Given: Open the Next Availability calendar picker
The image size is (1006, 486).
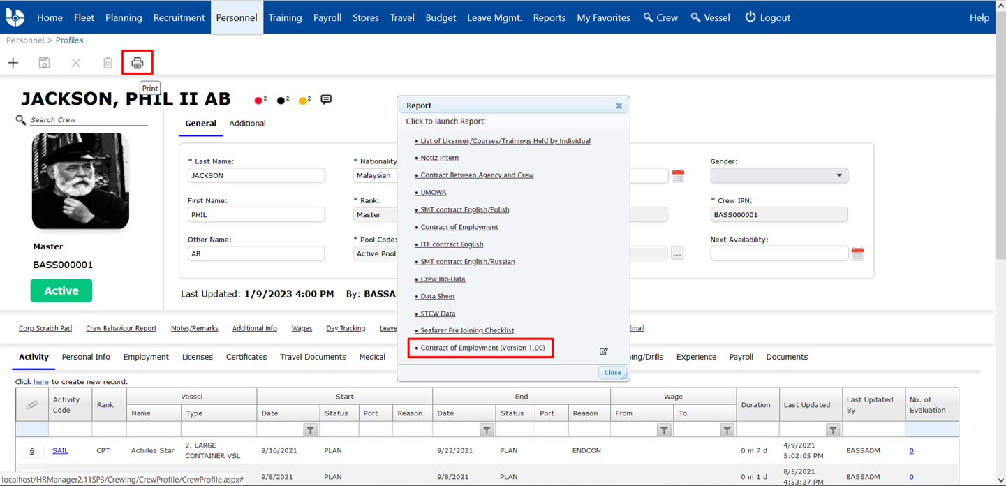Looking at the screenshot, I should 857,254.
